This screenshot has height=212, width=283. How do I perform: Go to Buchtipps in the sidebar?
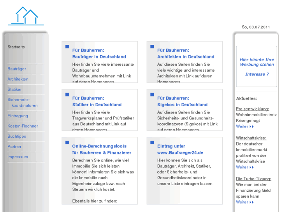(17, 137)
